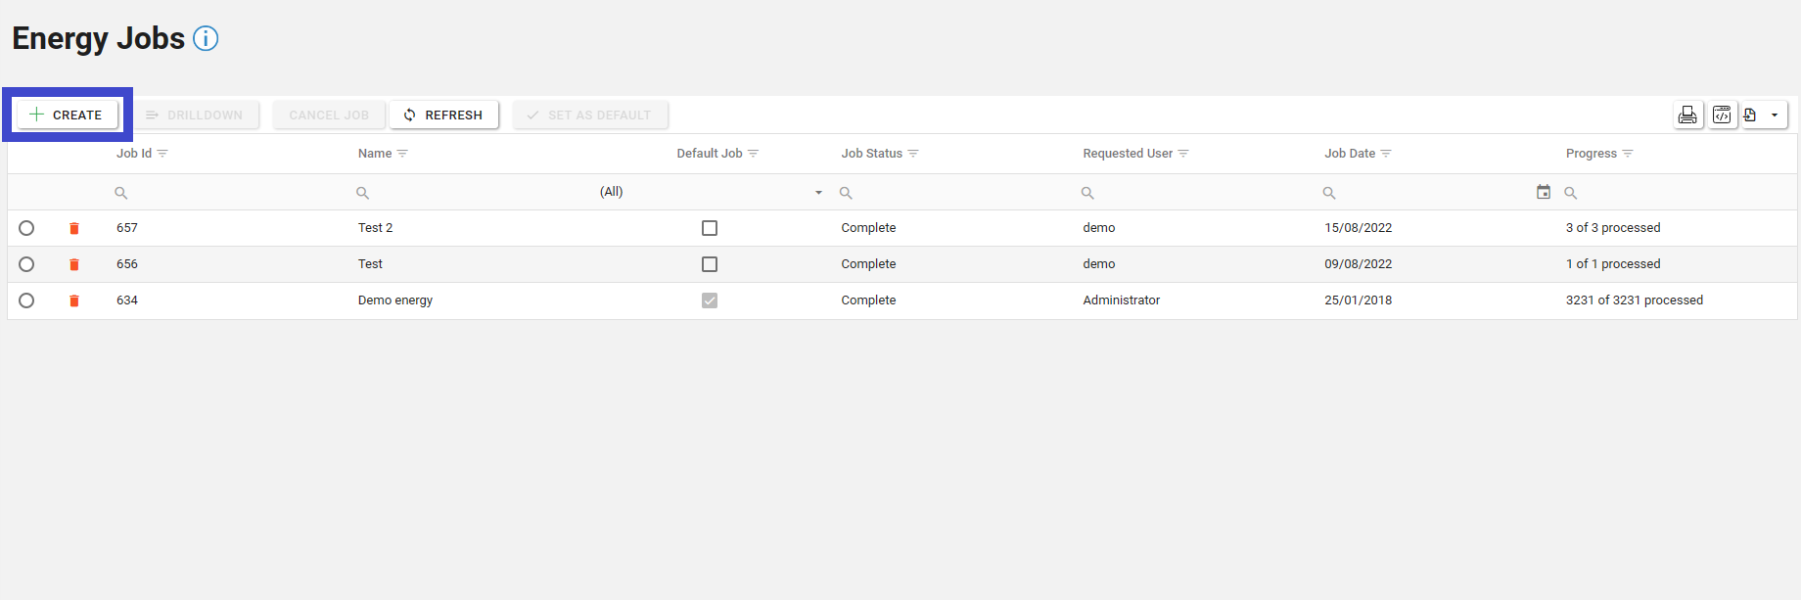The height and width of the screenshot is (600, 1801).
Task: Click the info icon beside Energy Jobs
Action: [x=206, y=38]
